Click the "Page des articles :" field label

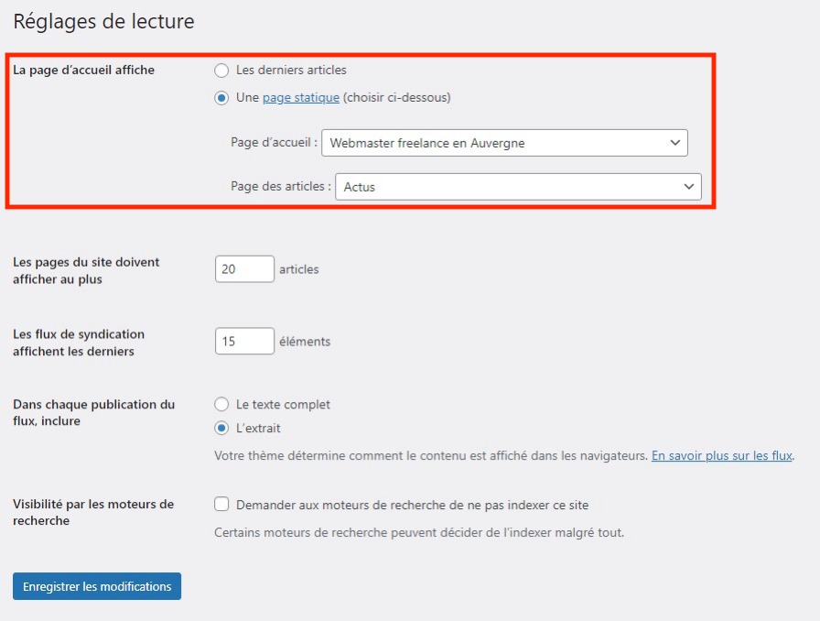(281, 187)
